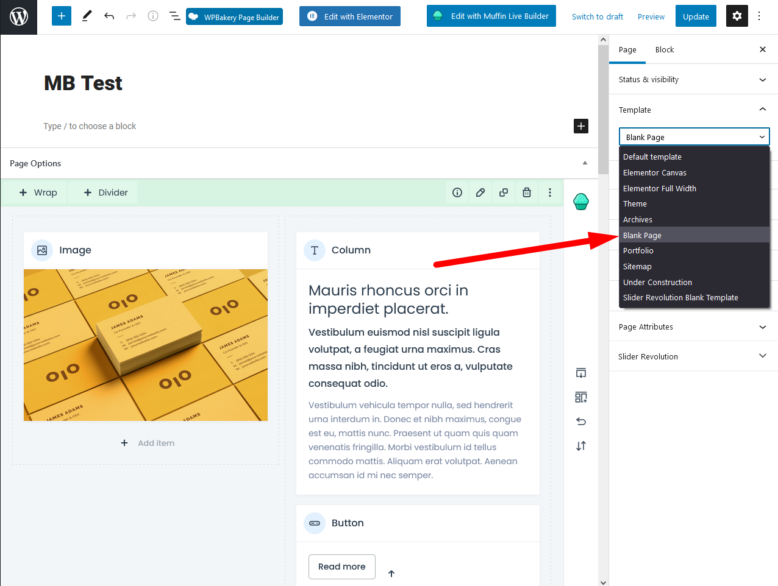Click the Image item icon
The height and width of the screenshot is (586, 778).
[x=42, y=250]
